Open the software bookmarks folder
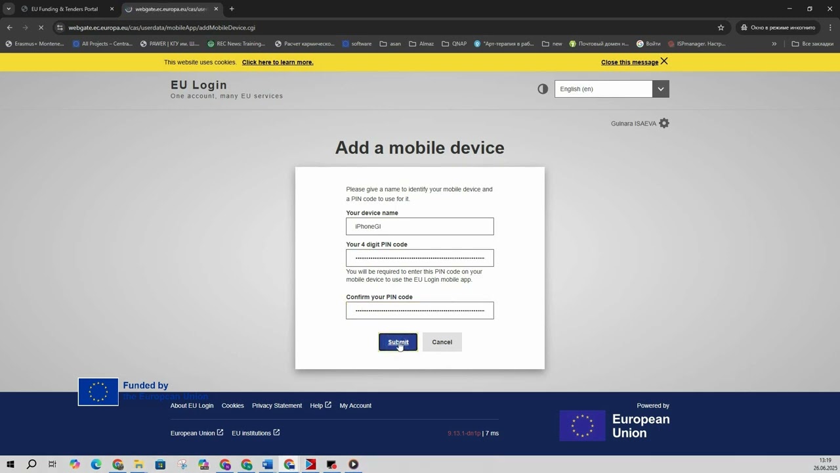 357,44
